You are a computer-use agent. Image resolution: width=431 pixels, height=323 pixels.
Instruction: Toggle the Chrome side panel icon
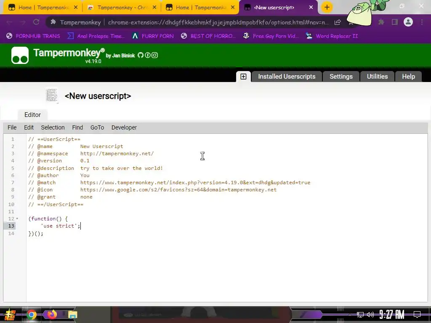pos(395,22)
